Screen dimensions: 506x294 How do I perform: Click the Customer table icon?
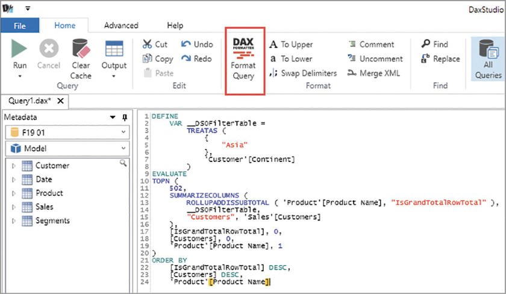(x=27, y=166)
